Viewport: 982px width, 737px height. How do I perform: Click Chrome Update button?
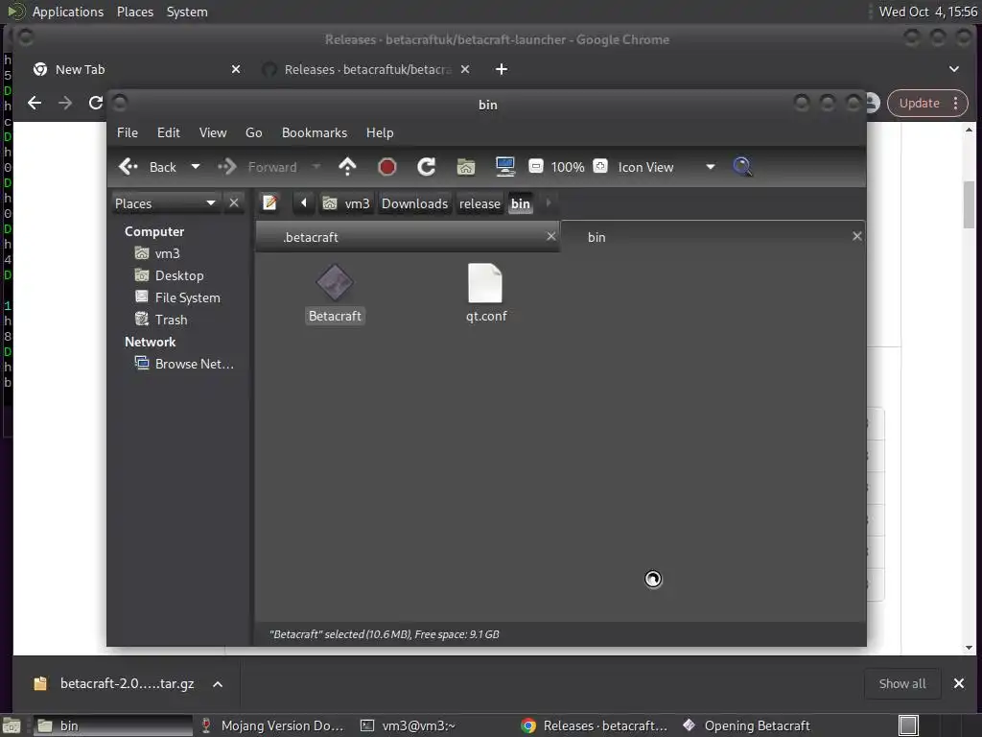[919, 104]
